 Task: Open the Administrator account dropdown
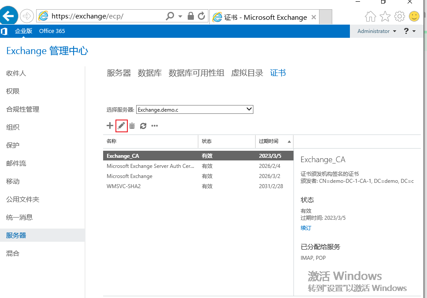coord(377,31)
